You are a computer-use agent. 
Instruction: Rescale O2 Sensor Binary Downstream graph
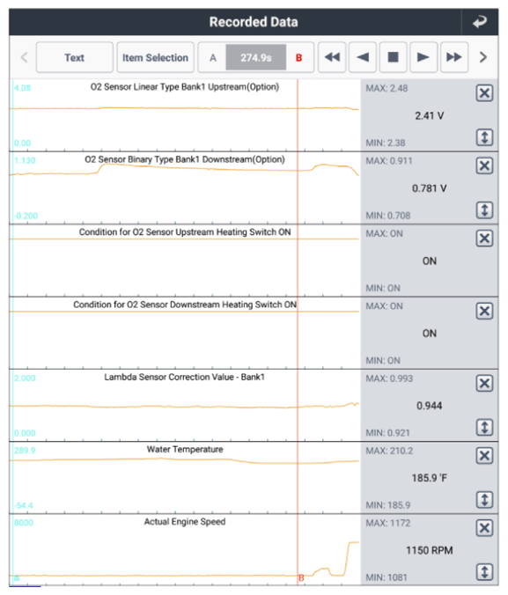[484, 210]
